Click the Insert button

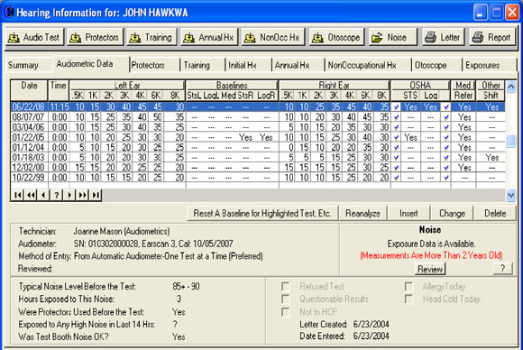coord(408,213)
